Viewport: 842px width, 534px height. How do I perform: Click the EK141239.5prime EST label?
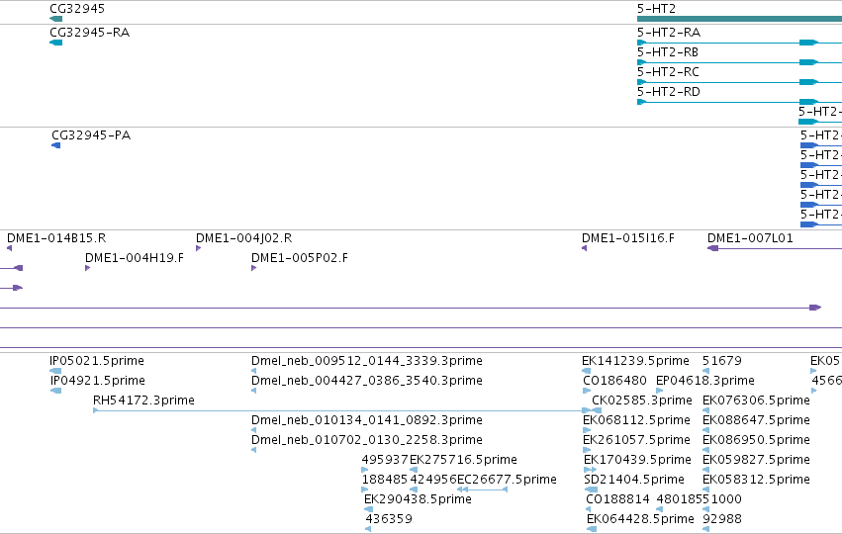[636, 361]
